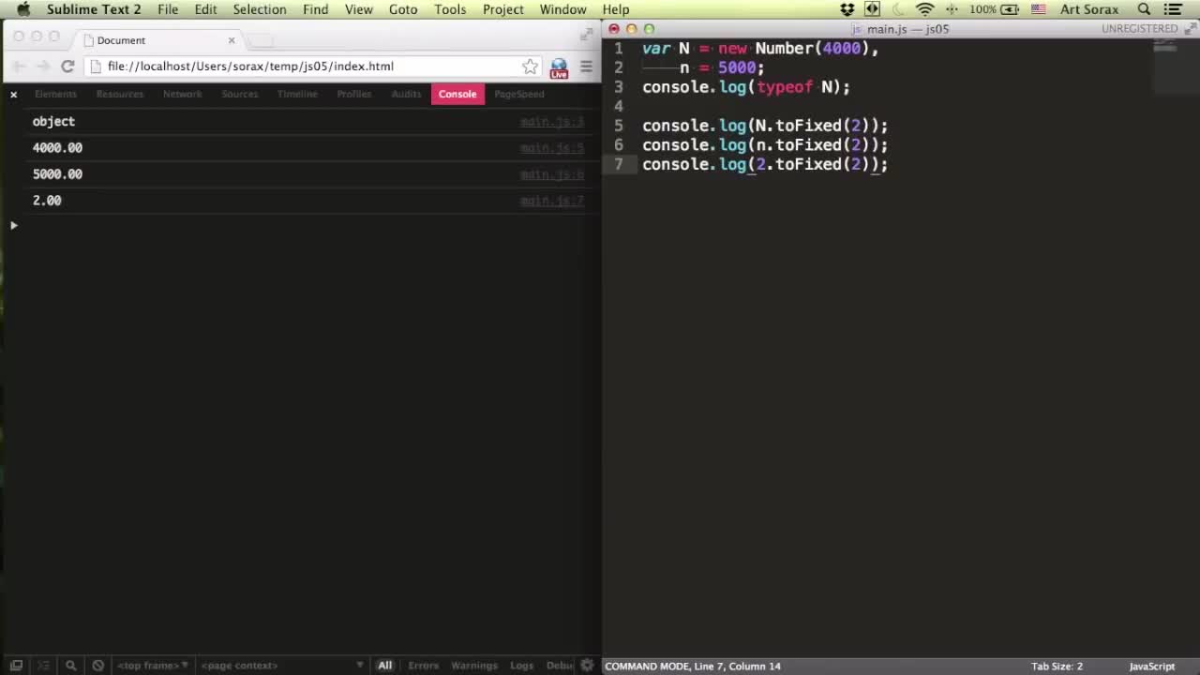Open Tab Size: 2 selector
Viewport: 1200px width, 675px height.
coord(1057,666)
